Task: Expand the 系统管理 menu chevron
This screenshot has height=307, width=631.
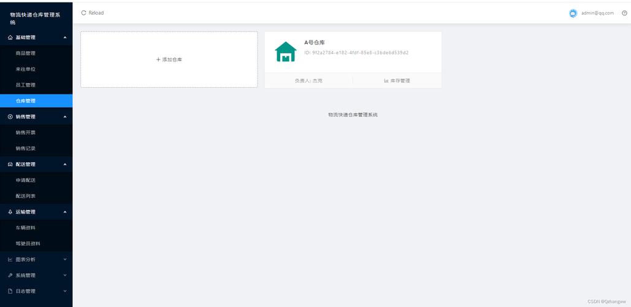Action: tap(65, 275)
